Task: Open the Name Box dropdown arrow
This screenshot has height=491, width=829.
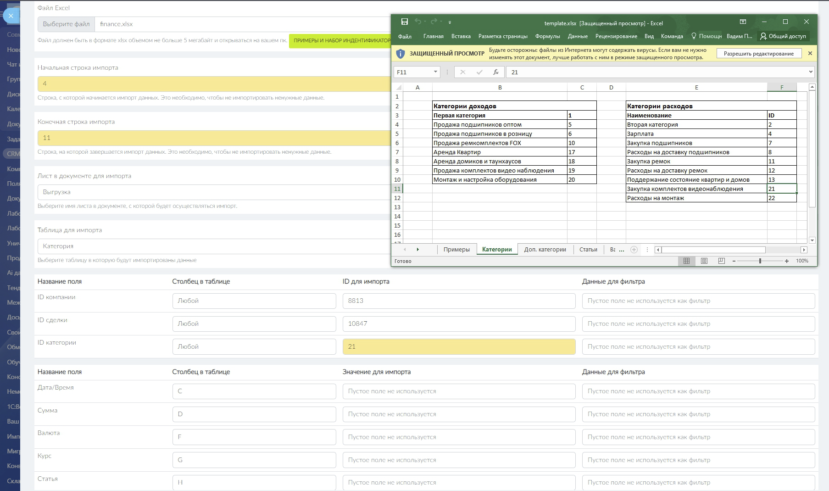Action: (435, 72)
